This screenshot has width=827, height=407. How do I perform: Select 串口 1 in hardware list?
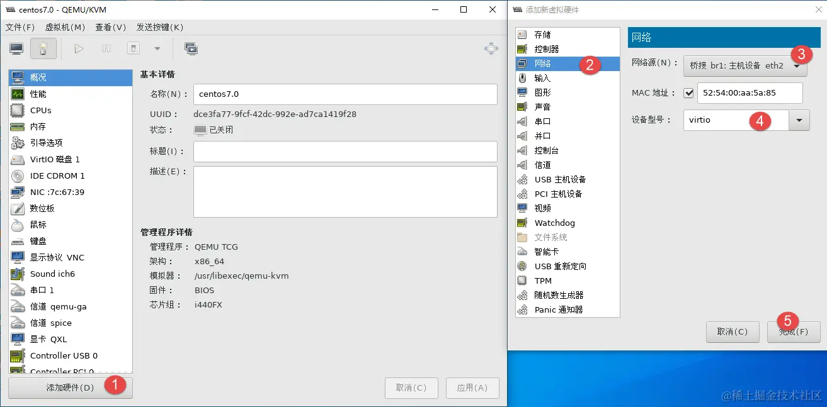tap(71, 290)
